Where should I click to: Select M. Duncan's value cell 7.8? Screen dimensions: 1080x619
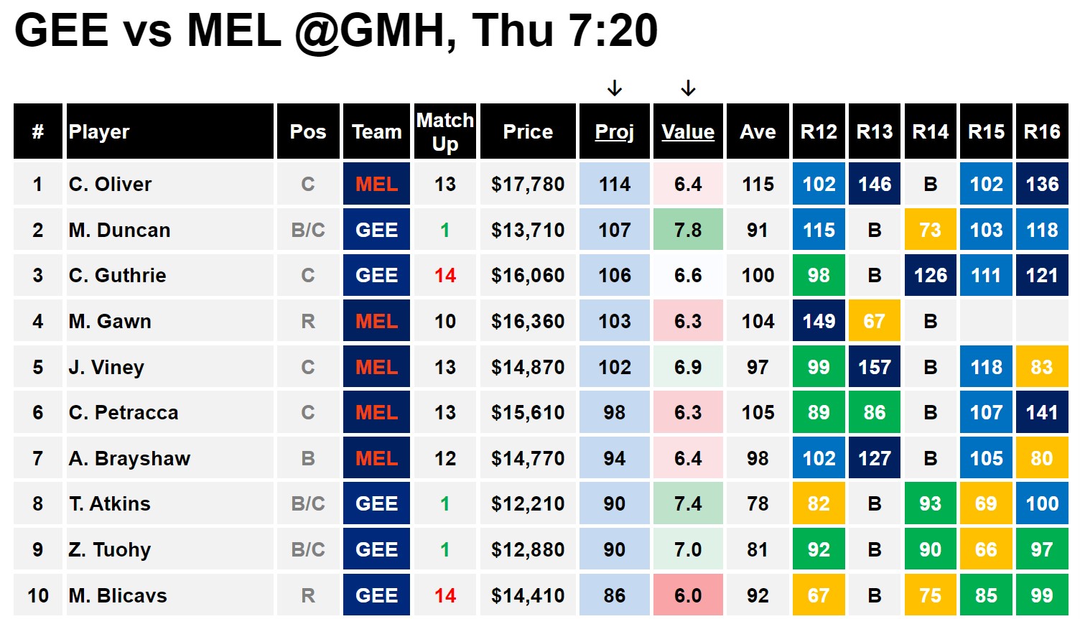click(688, 230)
